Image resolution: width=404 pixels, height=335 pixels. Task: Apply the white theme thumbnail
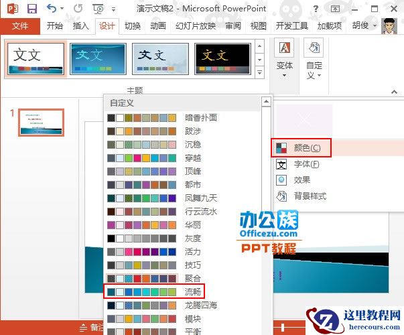36,59
